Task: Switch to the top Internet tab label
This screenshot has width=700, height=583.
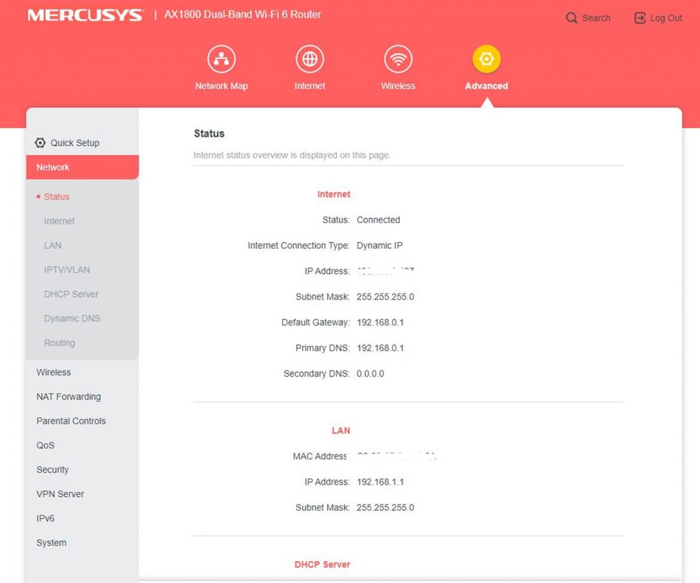Action: pyautogui.click(x=310, y=85)
